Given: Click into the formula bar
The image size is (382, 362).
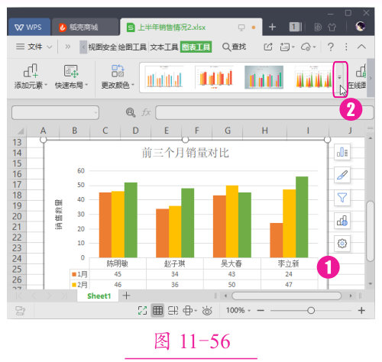Looking at the screenshot, I should coord(264,112).
